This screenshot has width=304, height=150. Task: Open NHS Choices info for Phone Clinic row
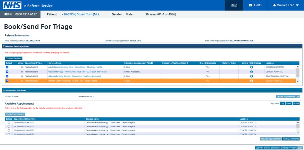click(x=251, y=71)
